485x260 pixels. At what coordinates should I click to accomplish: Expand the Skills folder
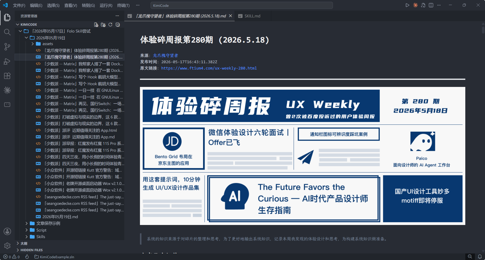coord(27,237)
